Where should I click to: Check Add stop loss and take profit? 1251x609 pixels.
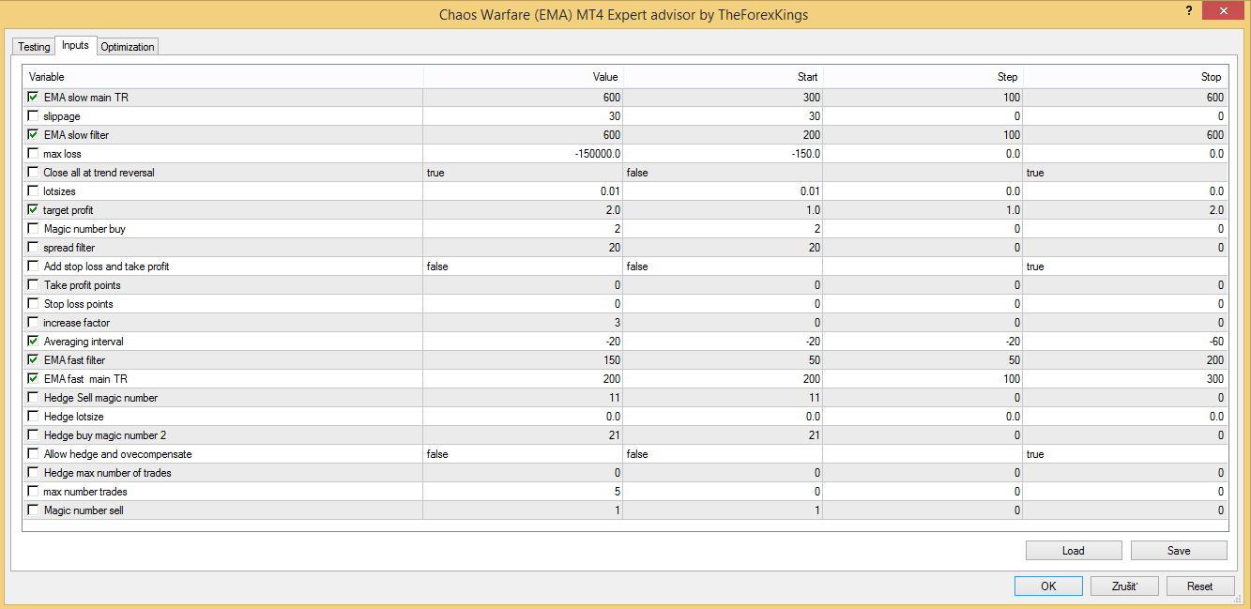click(x=34, y=266)
